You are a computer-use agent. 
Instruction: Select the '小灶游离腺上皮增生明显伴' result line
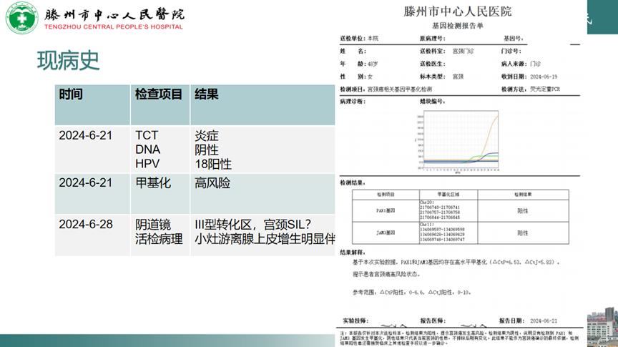pos(265,239)
